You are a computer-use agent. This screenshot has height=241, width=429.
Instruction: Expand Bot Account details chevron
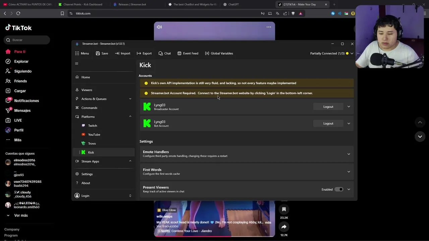(349, 123)
